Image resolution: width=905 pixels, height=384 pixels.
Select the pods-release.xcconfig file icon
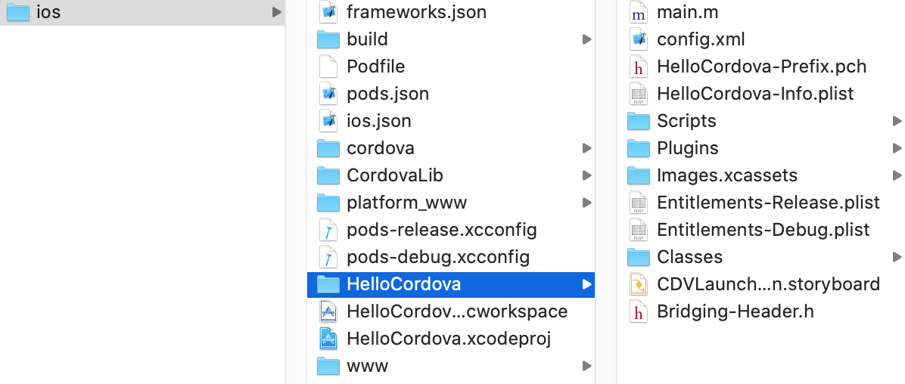tap(328, 230)
